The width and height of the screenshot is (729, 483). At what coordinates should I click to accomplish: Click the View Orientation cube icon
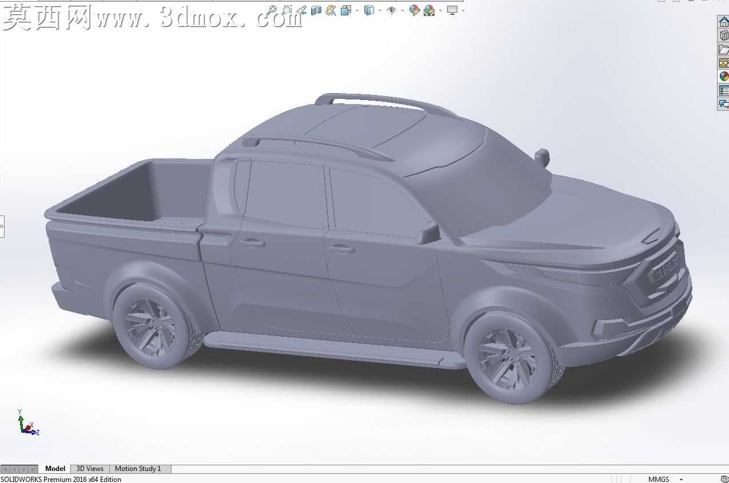346,10
